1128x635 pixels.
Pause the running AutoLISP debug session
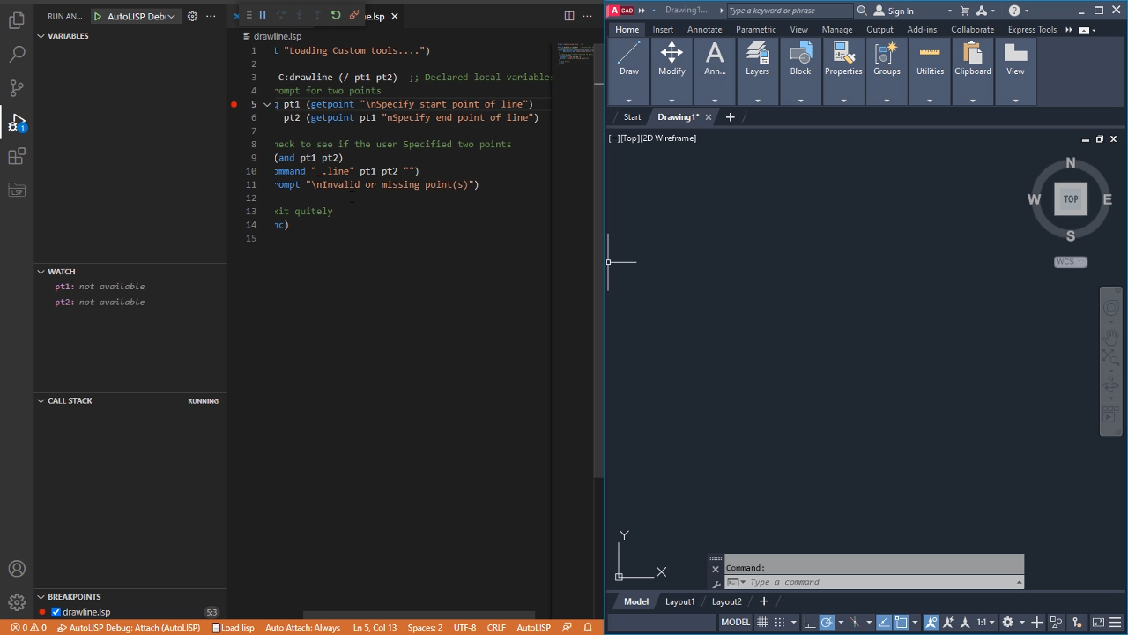[262, 15]
